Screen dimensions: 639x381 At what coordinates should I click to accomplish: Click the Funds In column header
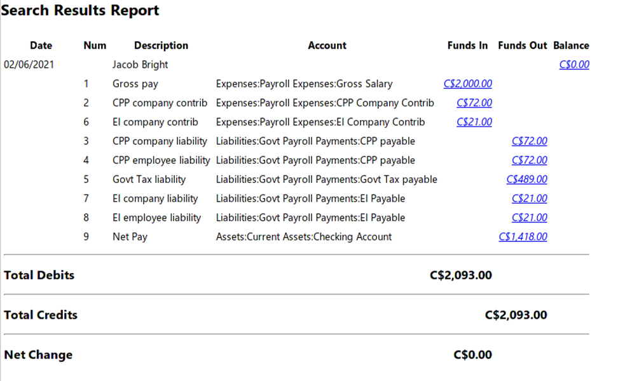coord(467,46)
